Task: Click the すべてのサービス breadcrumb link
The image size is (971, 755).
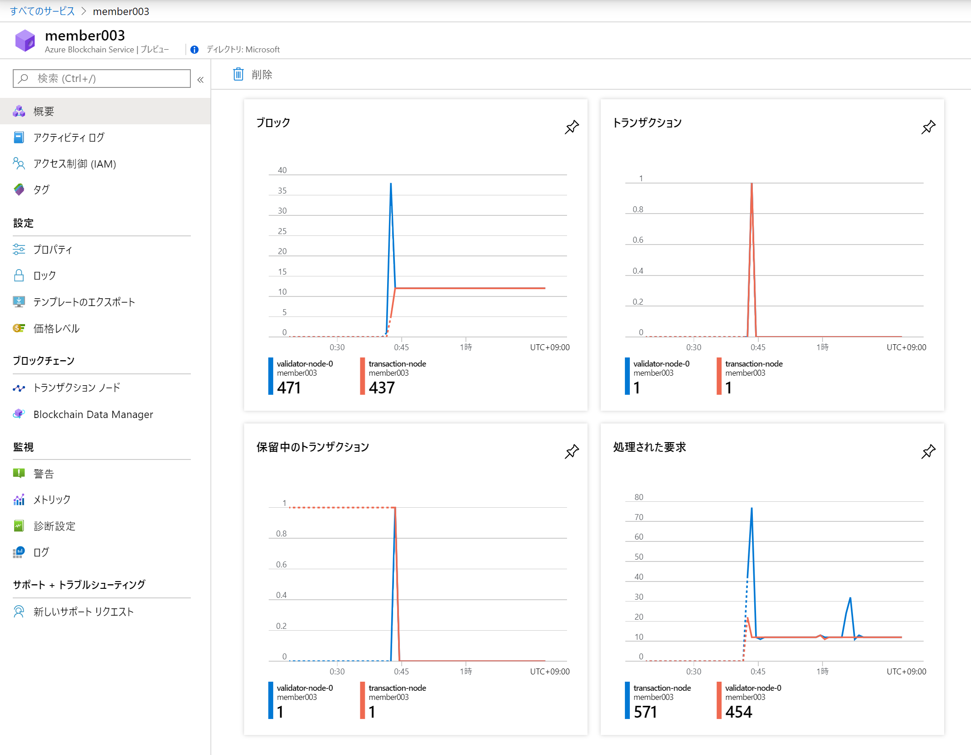Action: click(42, 11)
